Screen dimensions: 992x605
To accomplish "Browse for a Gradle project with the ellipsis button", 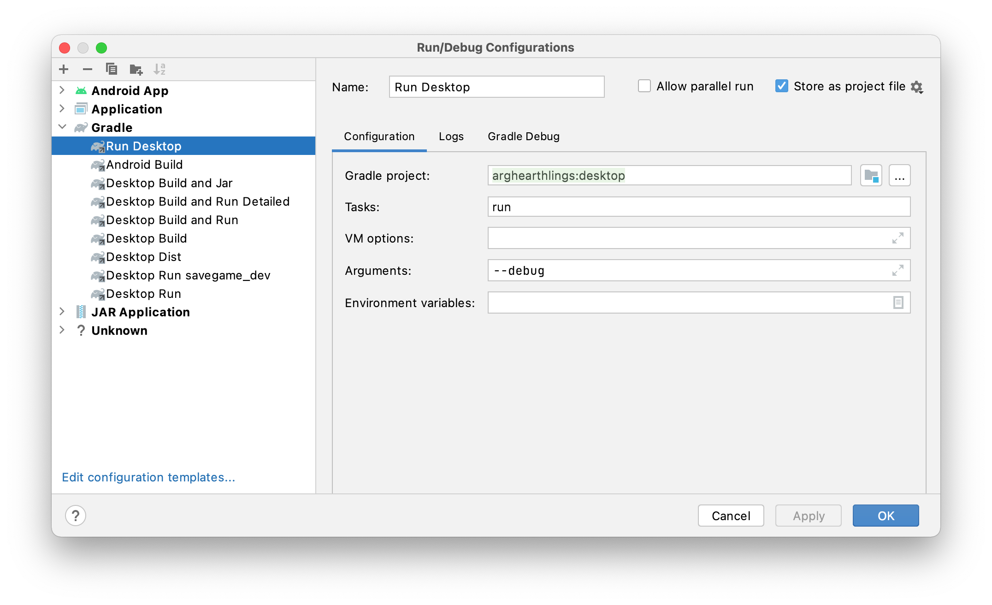I will click(x=900, y=176).
